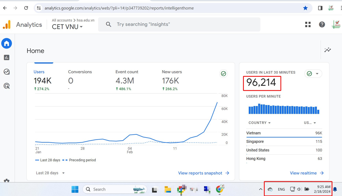Select the New users metric tab
The width and height of the screenshot is (342, 196).
coord(172,72)
